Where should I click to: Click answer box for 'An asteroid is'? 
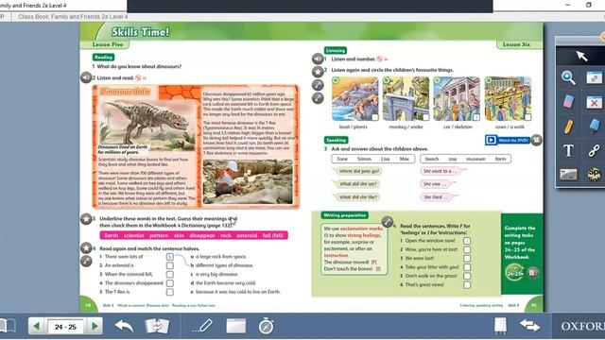coord(170,265)
